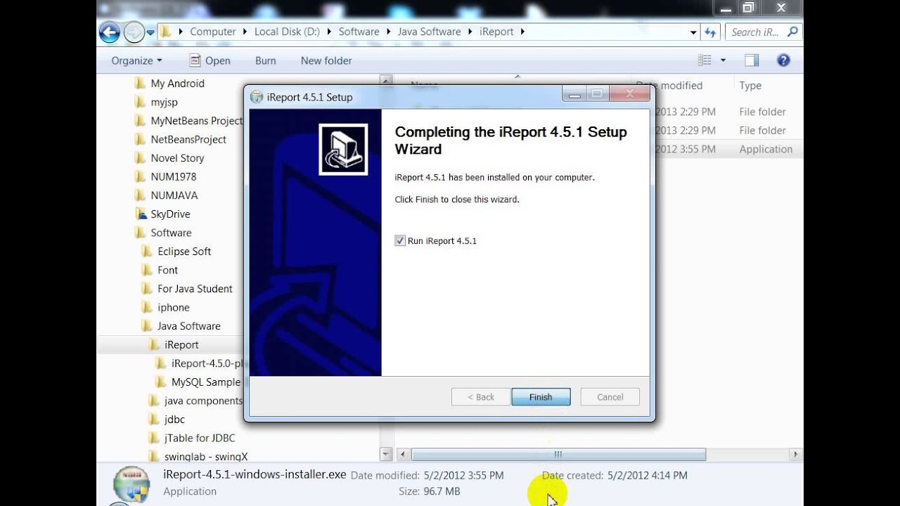Refresh the iReport folder in Explorer

coord(710,32)
